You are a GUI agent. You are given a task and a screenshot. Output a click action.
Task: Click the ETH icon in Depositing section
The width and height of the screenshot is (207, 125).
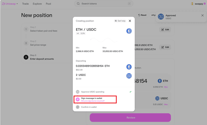point(129,67)
